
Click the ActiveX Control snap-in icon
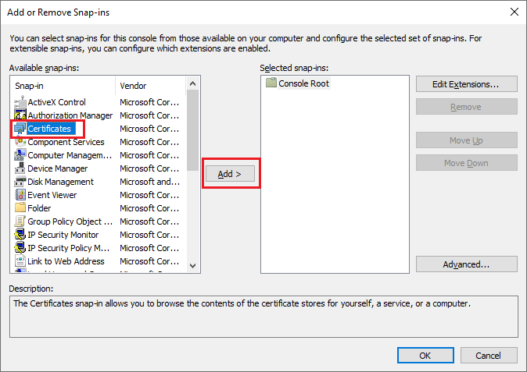20,102
